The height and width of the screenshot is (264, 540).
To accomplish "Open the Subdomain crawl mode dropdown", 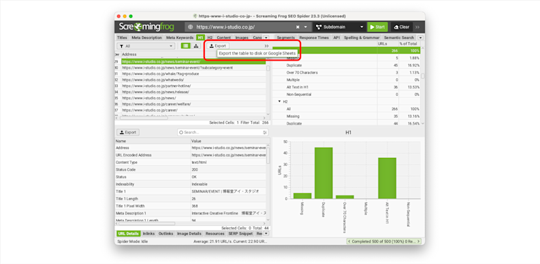I will 340,27.
